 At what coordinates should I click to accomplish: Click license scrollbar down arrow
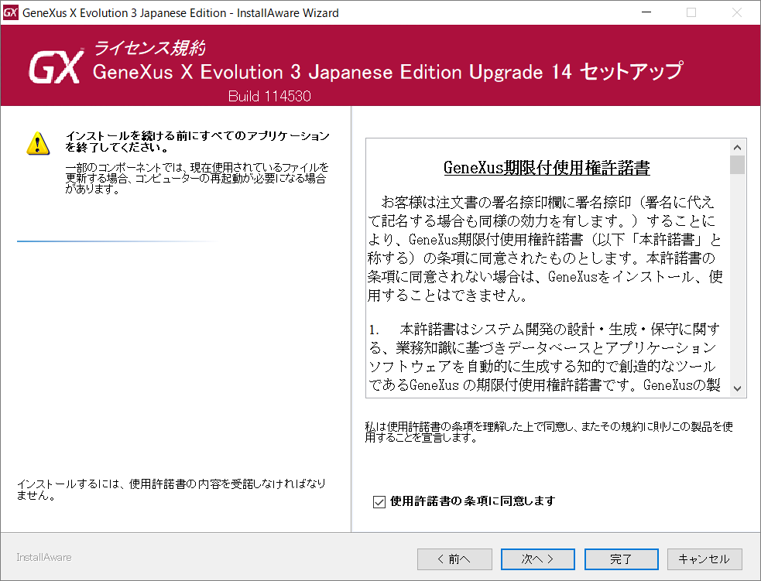point(737,388)
